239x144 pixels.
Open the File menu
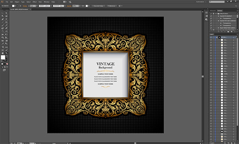[x=7, y=2]
